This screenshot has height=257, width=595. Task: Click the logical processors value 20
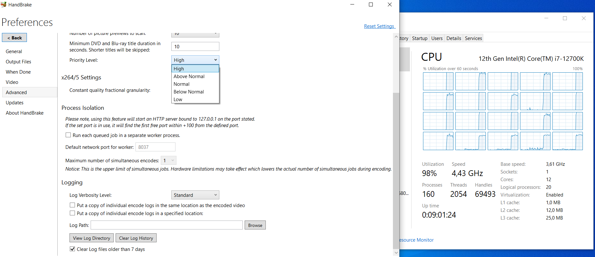(549, 187)
